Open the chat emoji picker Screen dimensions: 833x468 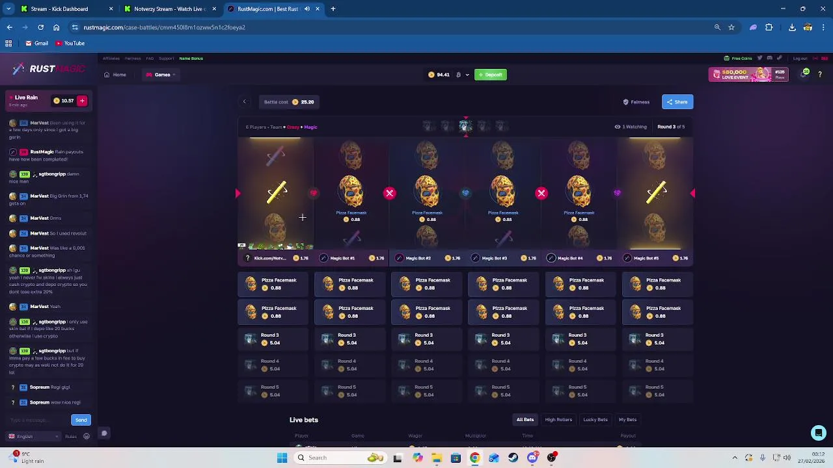tap(86, 437)
